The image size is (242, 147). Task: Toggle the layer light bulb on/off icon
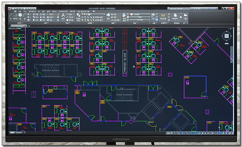coord(82,14)
